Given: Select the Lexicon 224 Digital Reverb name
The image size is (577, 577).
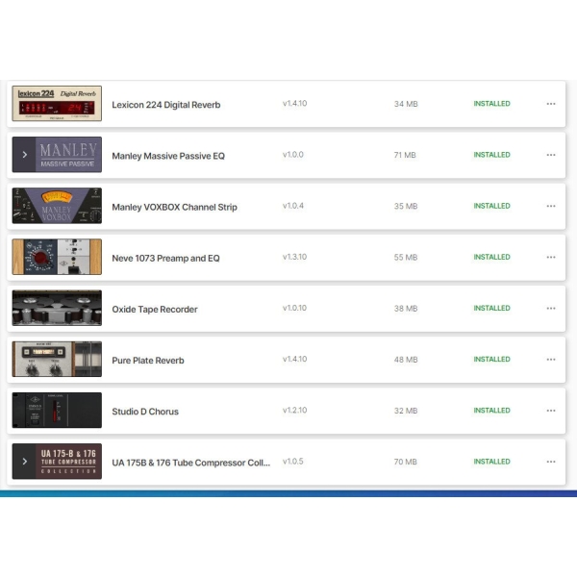Looking at the screenshot, I should click(x=166, y=105).
